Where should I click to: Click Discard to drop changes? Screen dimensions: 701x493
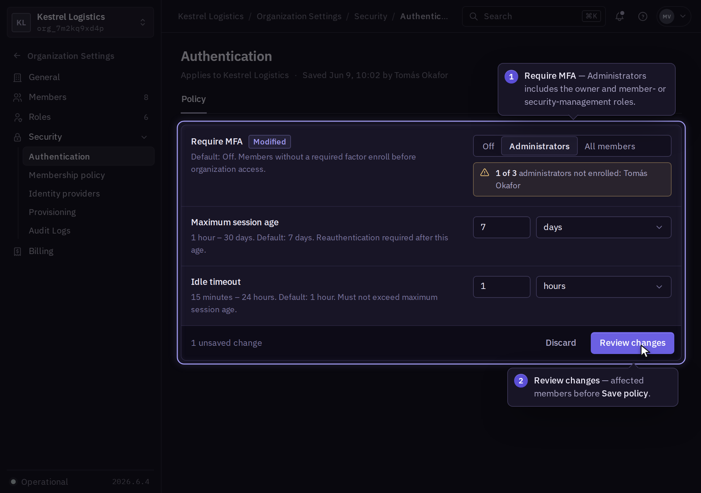click(x=561, y=343)
